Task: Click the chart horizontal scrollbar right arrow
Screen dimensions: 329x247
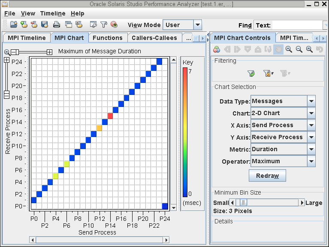Action: coord(166,240)
